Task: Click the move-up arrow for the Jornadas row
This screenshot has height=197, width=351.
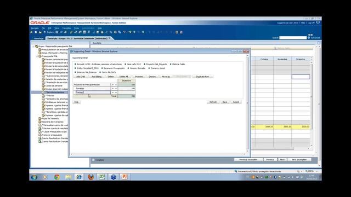Action: pos(113,89)
